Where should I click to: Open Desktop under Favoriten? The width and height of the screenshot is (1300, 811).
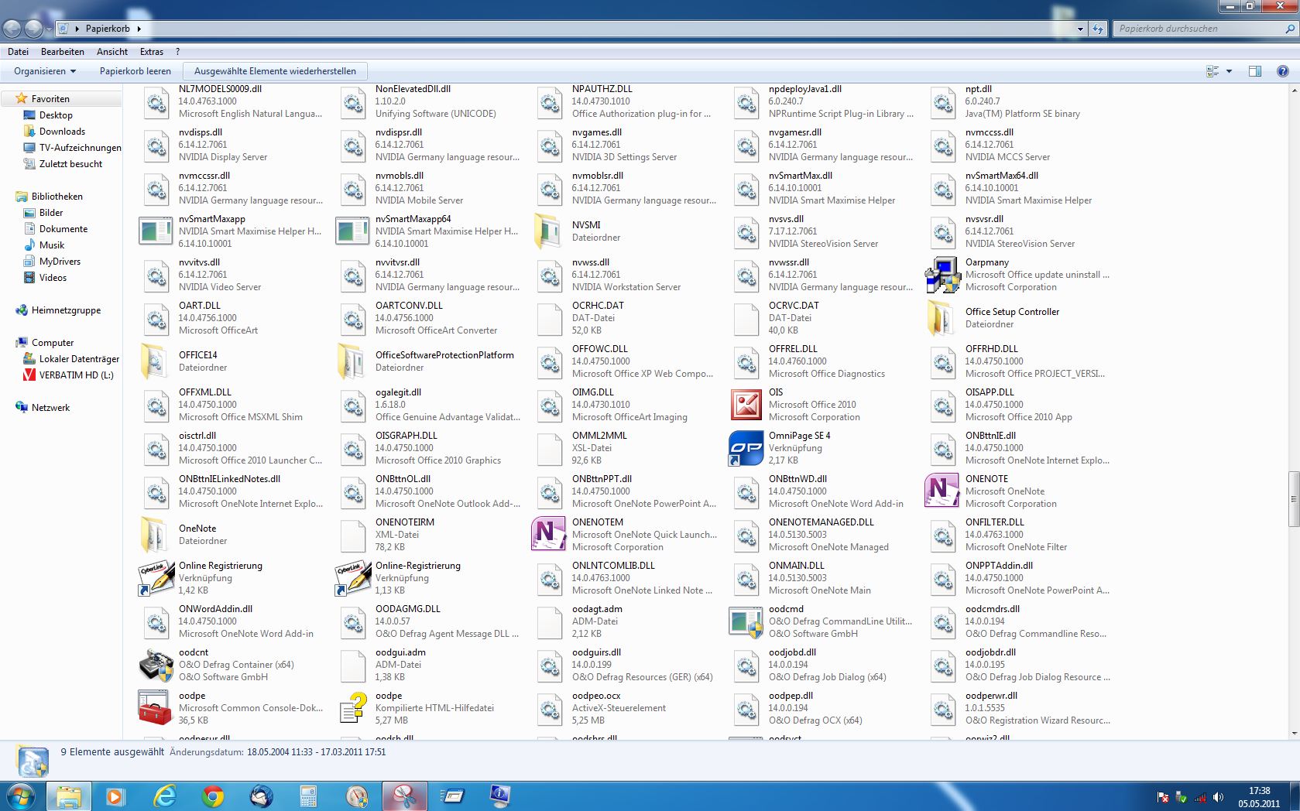(x=56, y=115)
